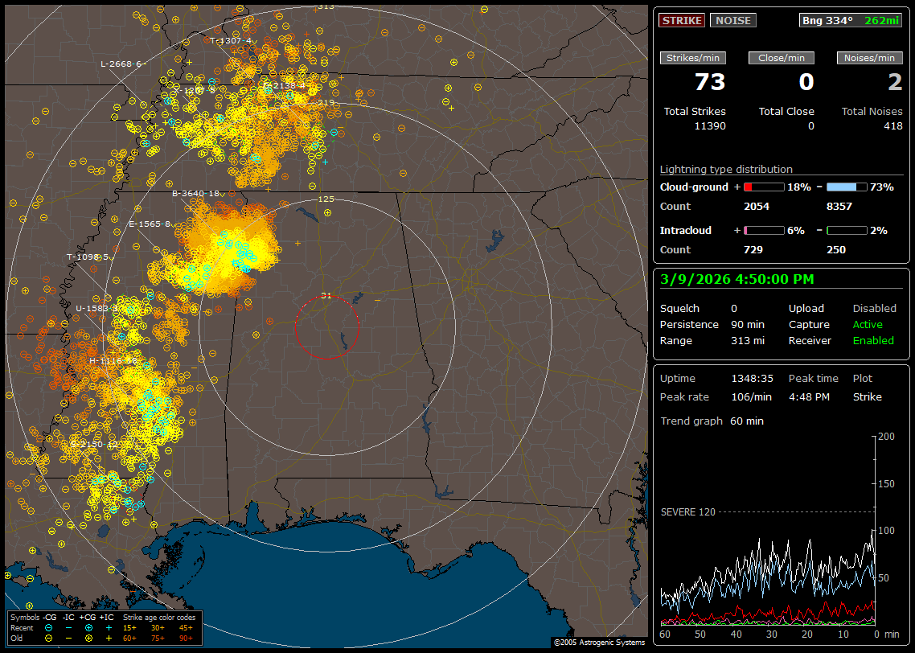Click the negative cloud-ground blue percentage bar
This screenshot has height=653, width=915.
point(847,187)
